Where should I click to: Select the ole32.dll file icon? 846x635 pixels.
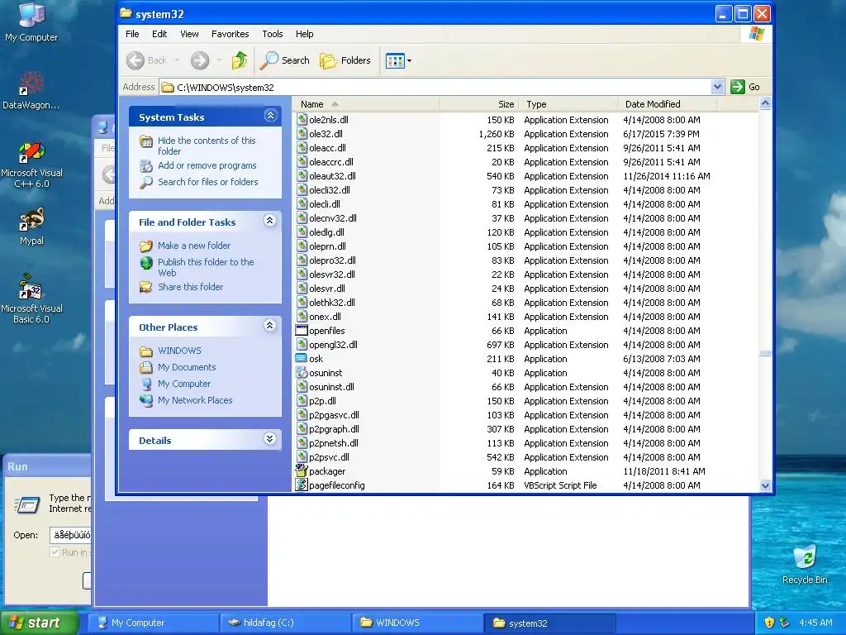(302, 134)
